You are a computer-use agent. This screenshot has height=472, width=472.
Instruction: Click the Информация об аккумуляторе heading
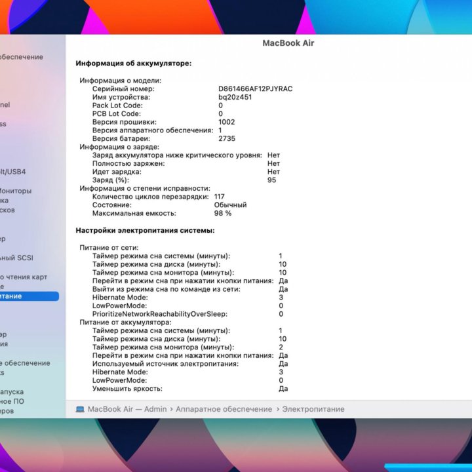tap(133, 64)
